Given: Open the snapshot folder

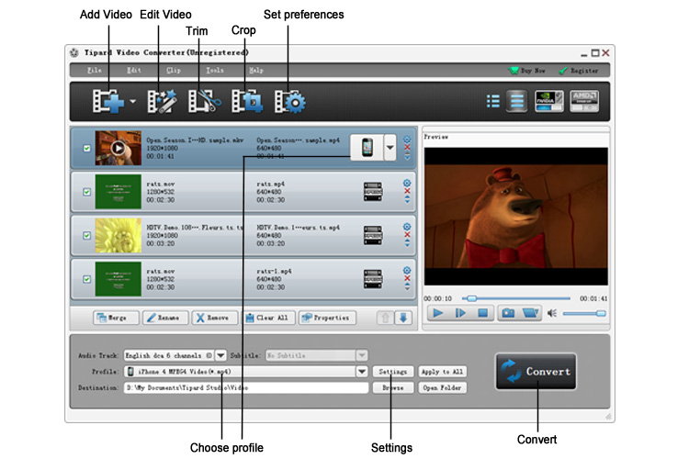Looking at the screenshot, I should [x=530, y=313].
